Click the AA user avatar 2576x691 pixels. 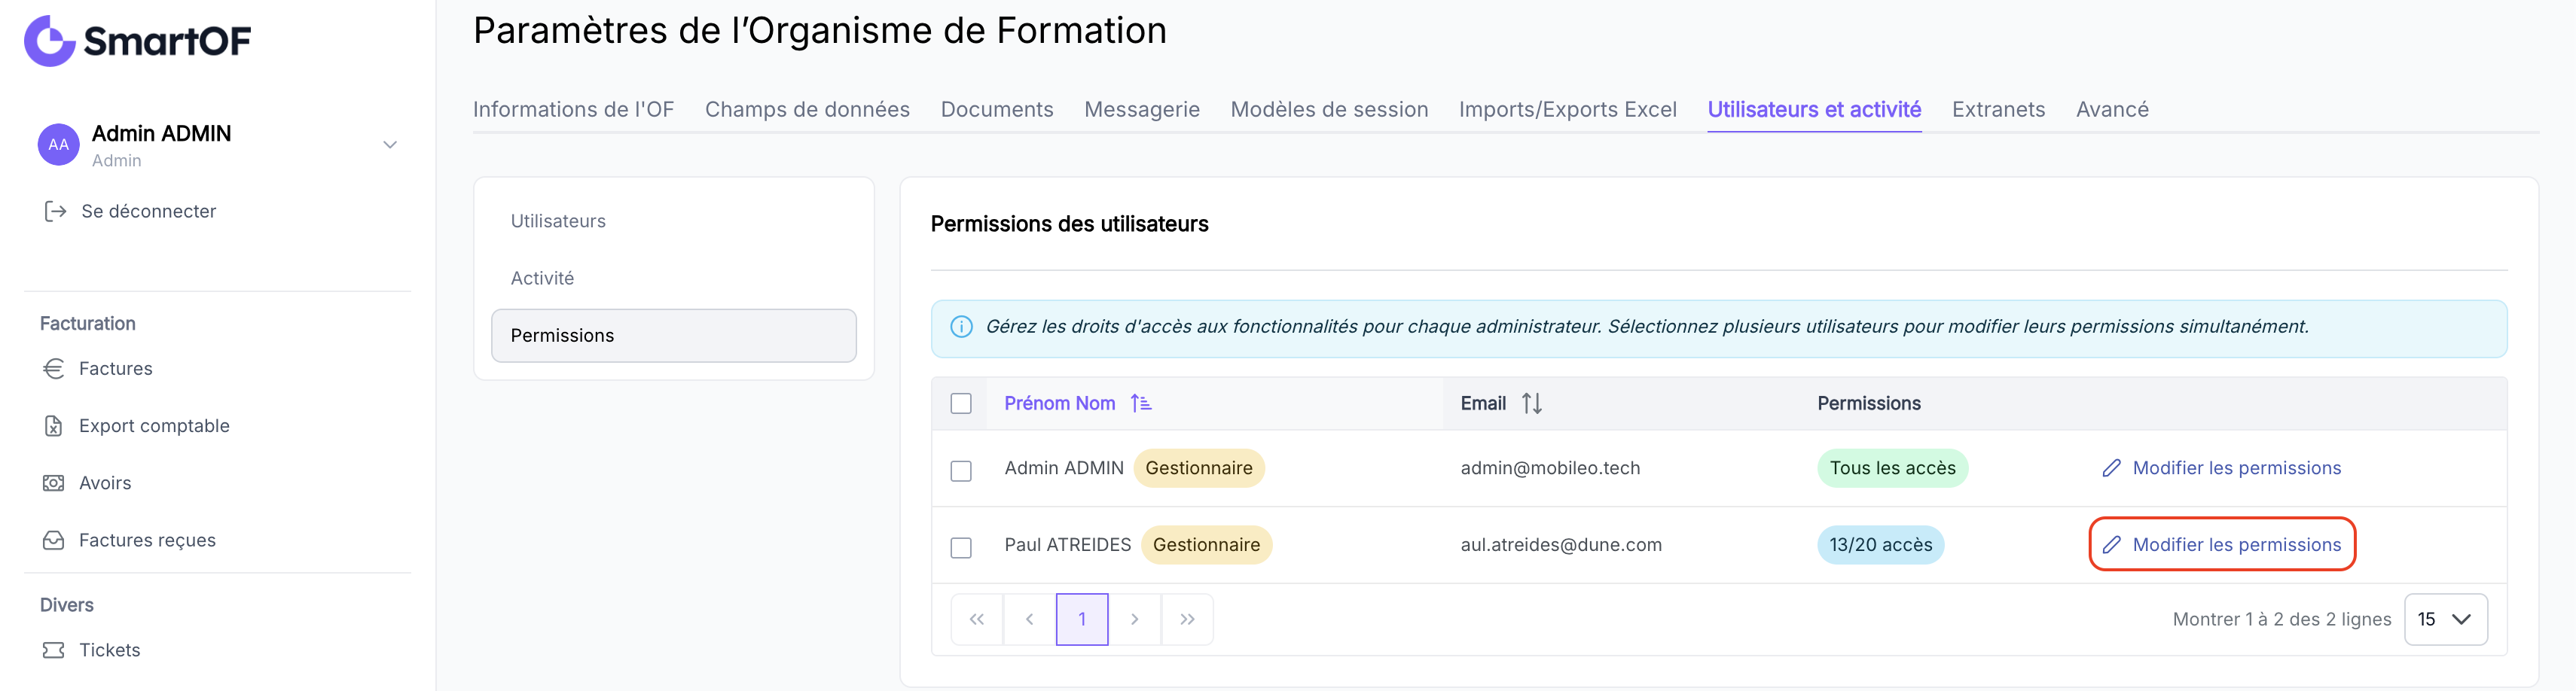pyautogui.click(x=59, y=145)
